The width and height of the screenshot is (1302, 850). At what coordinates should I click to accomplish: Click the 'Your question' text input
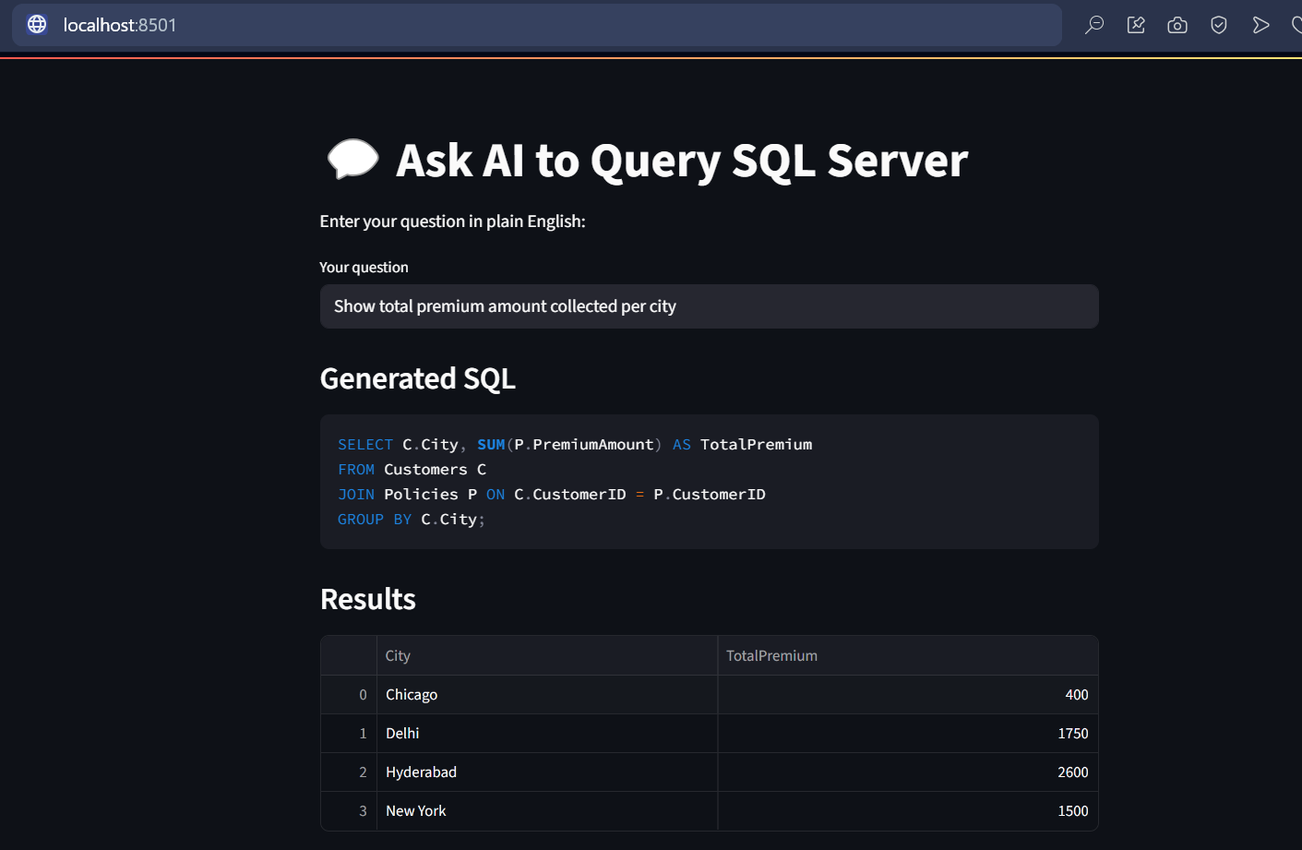pyautogui.click(x=709, y=306)
